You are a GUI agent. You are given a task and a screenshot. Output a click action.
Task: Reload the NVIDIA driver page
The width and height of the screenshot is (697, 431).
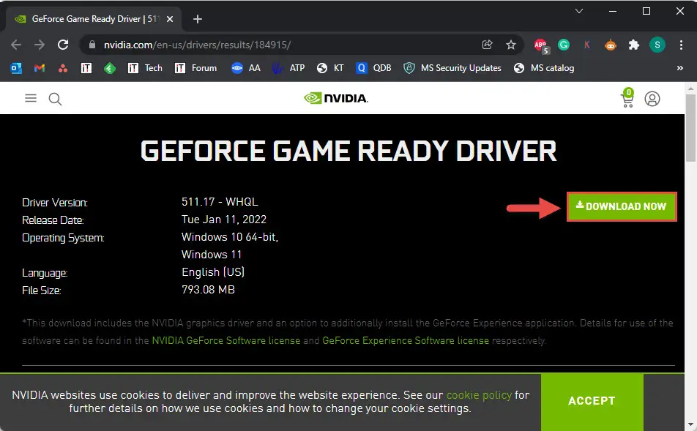63,45
